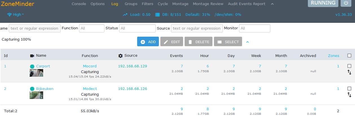Open the Console menu item
The height and width of the screenshot is (119, 355).
[79, 4]
